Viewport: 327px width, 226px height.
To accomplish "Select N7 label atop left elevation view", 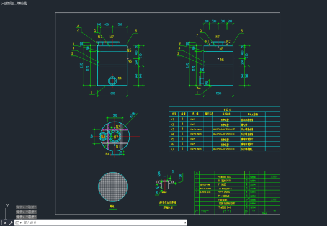I will click(x=112, y=37).
